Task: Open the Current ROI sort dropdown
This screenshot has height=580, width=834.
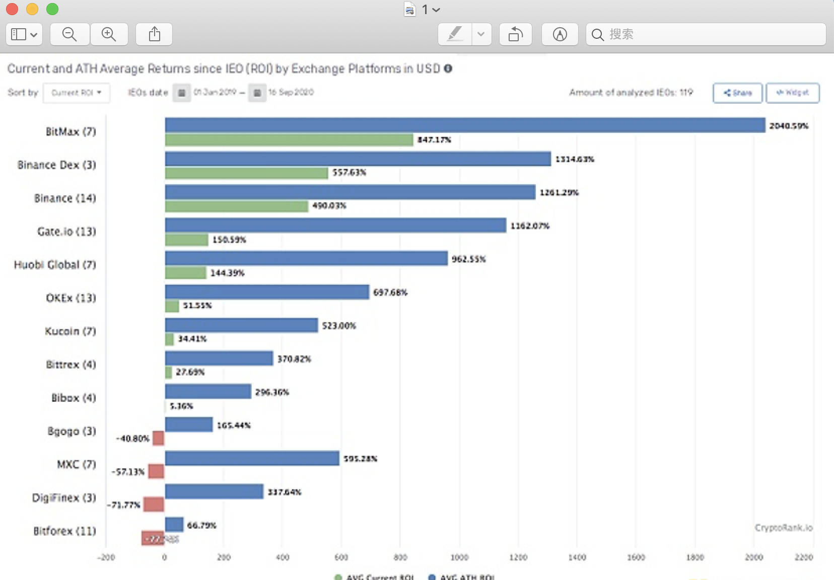Action: click(77, 93)
